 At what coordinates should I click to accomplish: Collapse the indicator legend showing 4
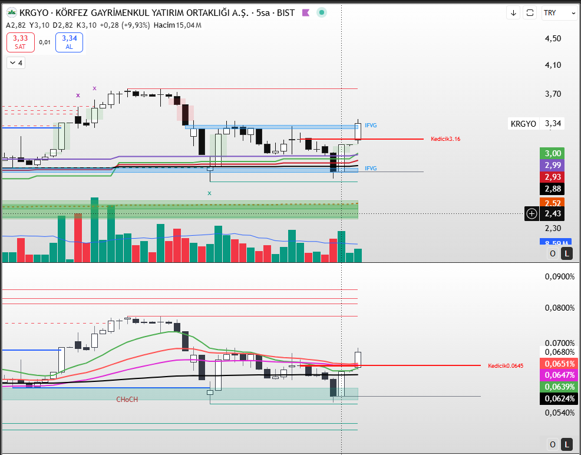[16, 63]
